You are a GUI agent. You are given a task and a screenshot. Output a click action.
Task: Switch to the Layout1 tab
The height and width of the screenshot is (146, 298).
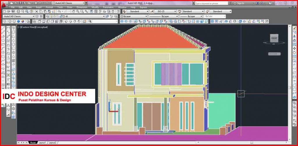point(42,143)
